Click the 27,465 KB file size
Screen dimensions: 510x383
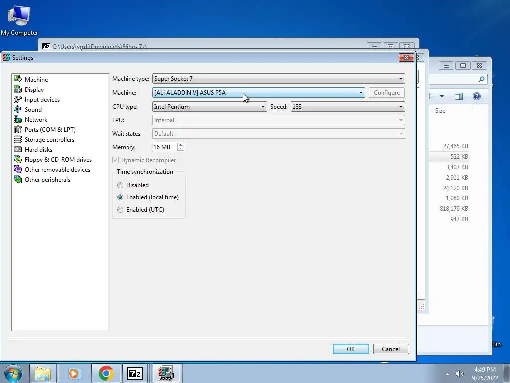tap(455, 146)
